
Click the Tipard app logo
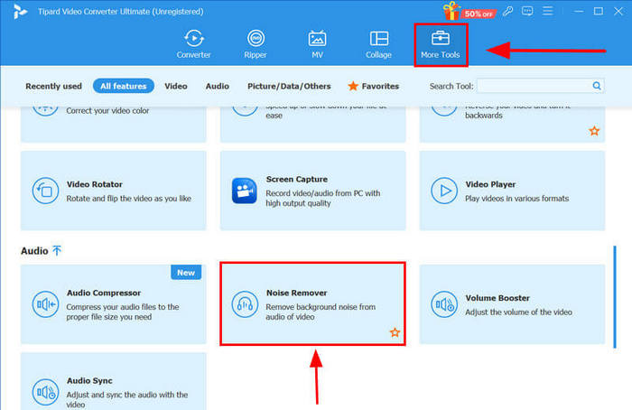(x=20, y=11)
